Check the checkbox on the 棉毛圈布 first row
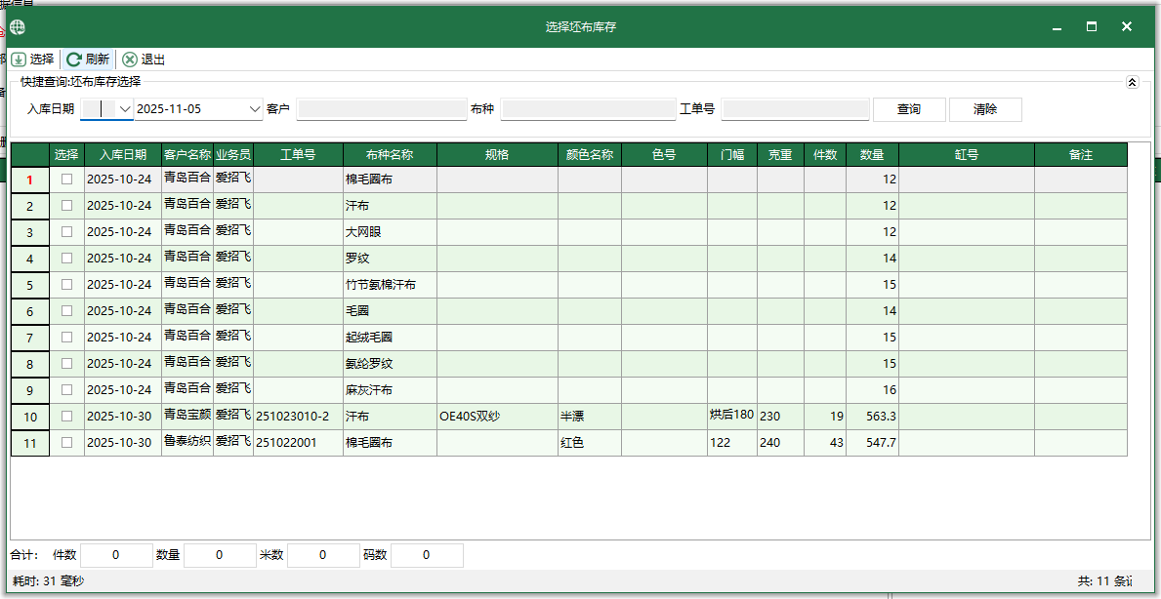Image resolution: width=1161 pixels, height=599 pixels. point(66,179)
